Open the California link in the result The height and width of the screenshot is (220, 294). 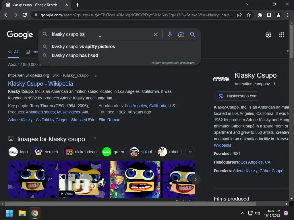tap(158, 106)
